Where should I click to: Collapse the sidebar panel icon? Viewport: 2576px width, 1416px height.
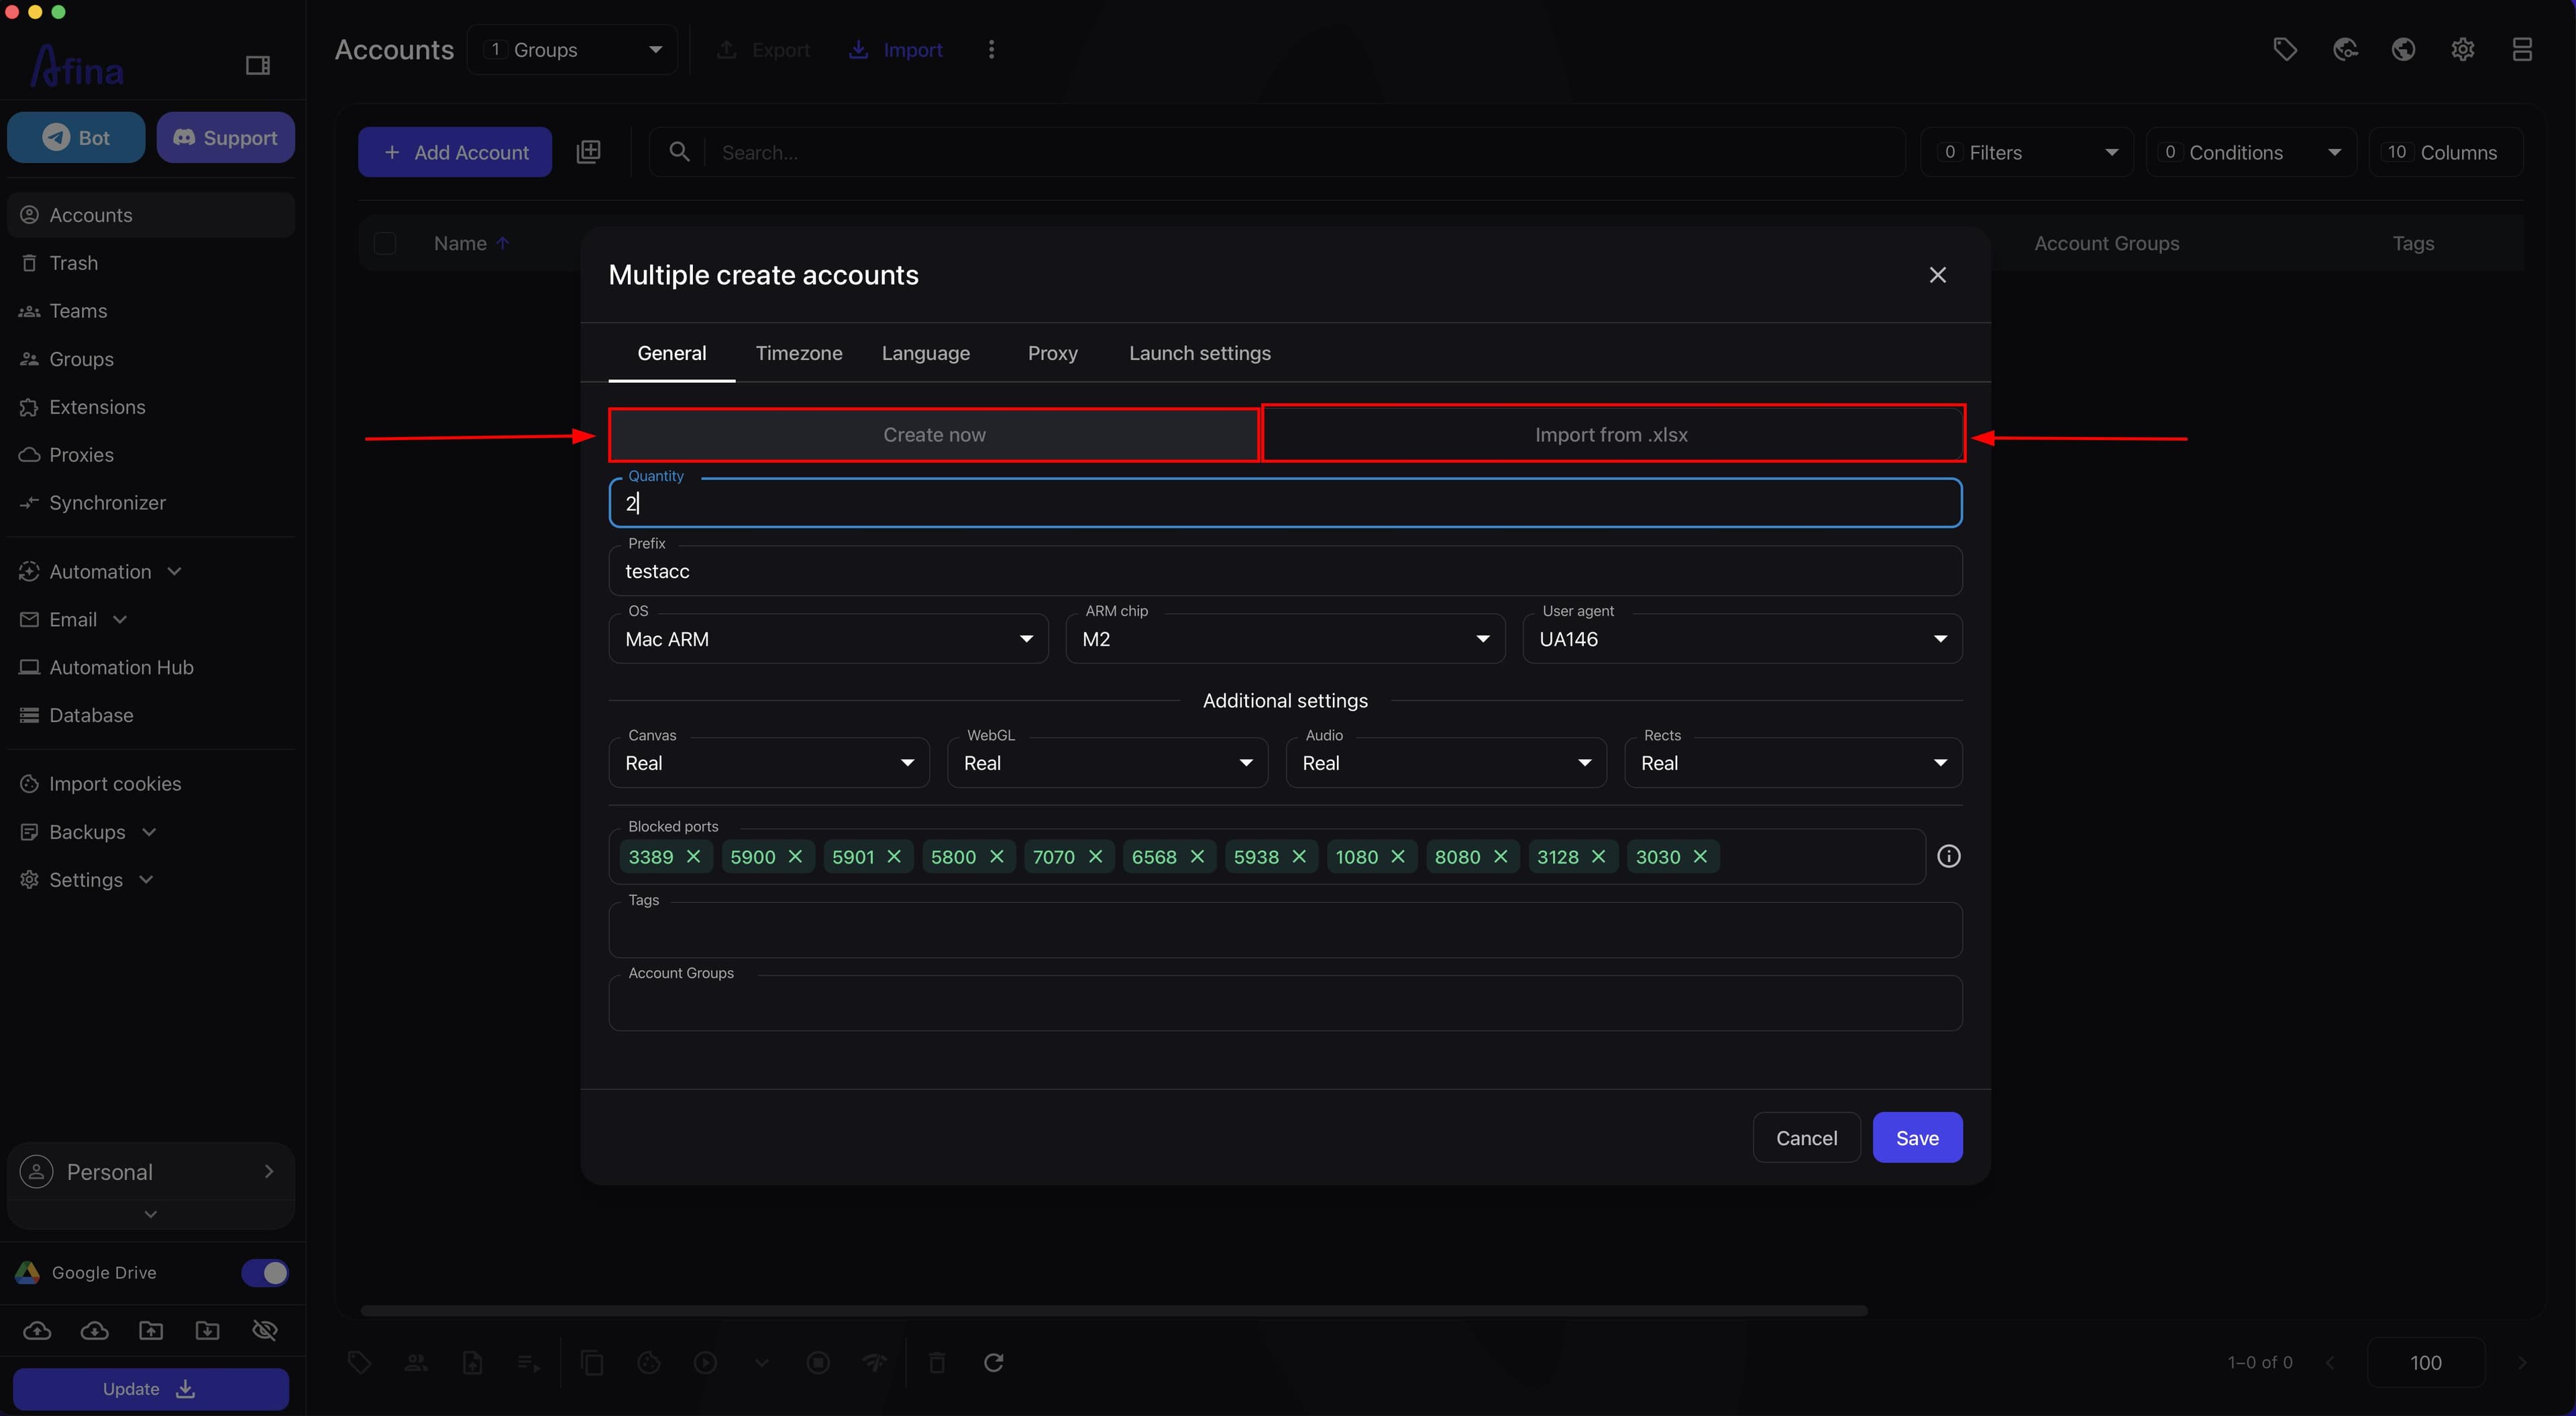257,66
